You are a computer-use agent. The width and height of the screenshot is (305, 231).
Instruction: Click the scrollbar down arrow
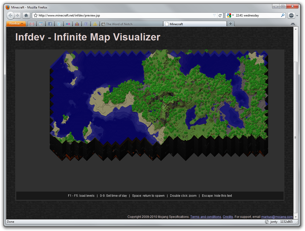[x=296, y=217]
